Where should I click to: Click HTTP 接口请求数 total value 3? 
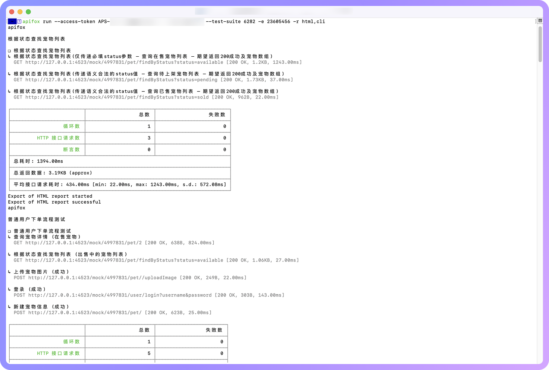(x=149, y=138)
